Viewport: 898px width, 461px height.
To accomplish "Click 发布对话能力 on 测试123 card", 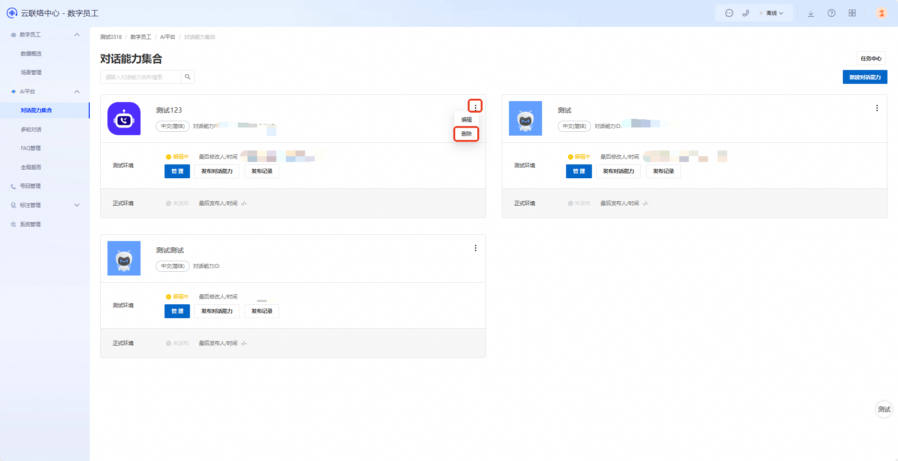I will pyautogui.click(x=217, y=171).
